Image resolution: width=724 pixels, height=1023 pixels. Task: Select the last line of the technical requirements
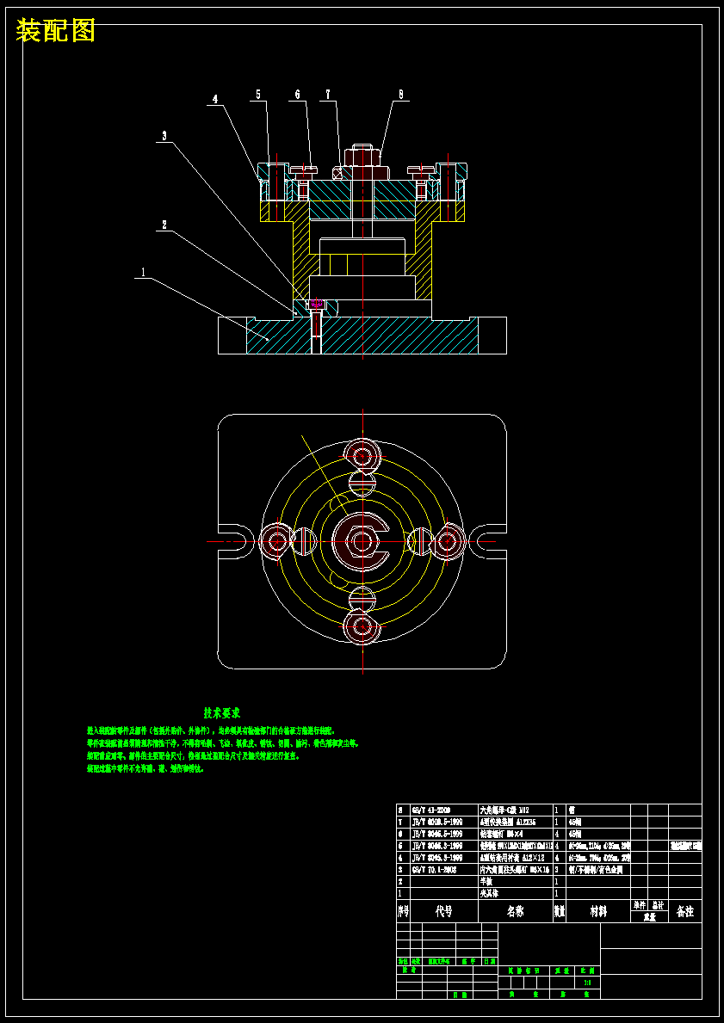tap(145, 768)
